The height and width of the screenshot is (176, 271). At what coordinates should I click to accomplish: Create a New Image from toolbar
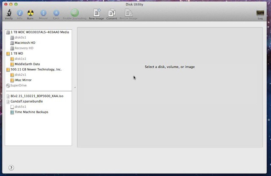click(x=97, y=13)
